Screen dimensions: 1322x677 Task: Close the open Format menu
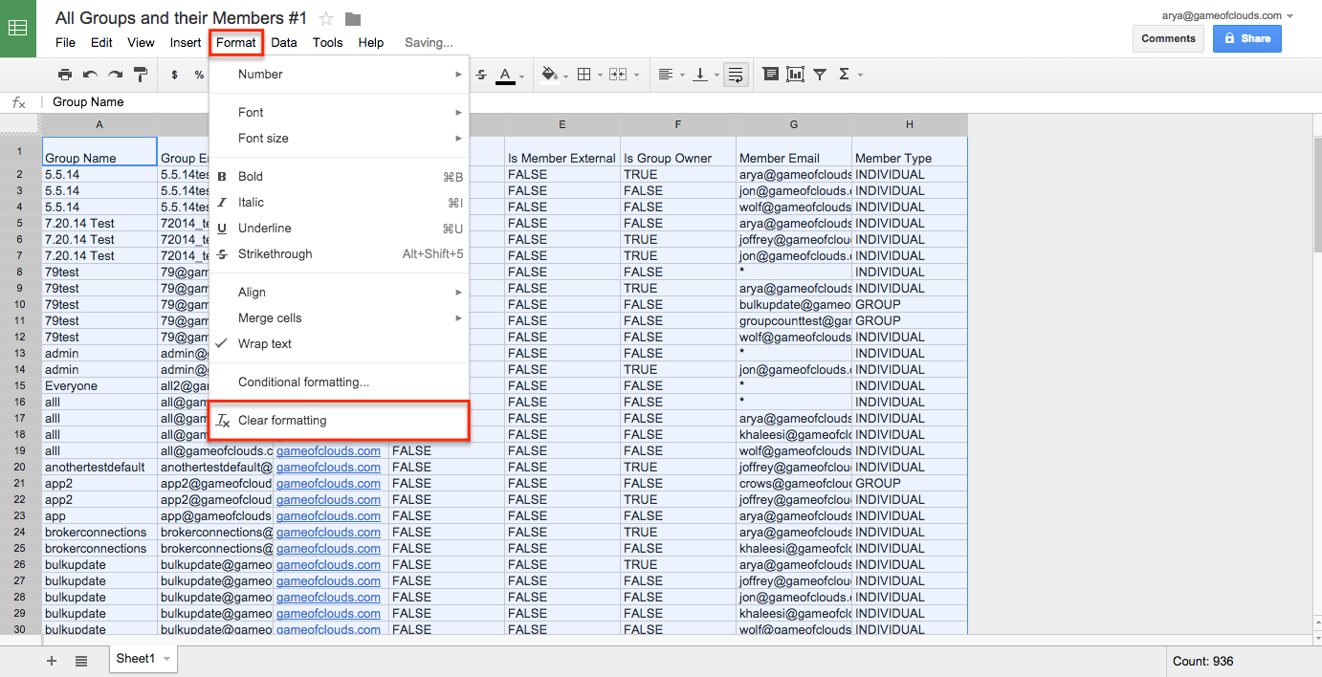pos(236,43)
